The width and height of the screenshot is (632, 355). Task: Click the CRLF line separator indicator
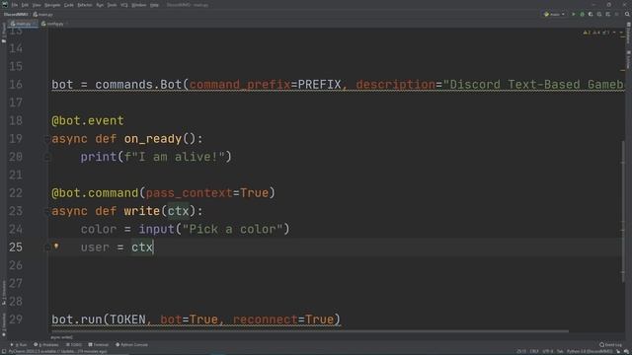534,351
